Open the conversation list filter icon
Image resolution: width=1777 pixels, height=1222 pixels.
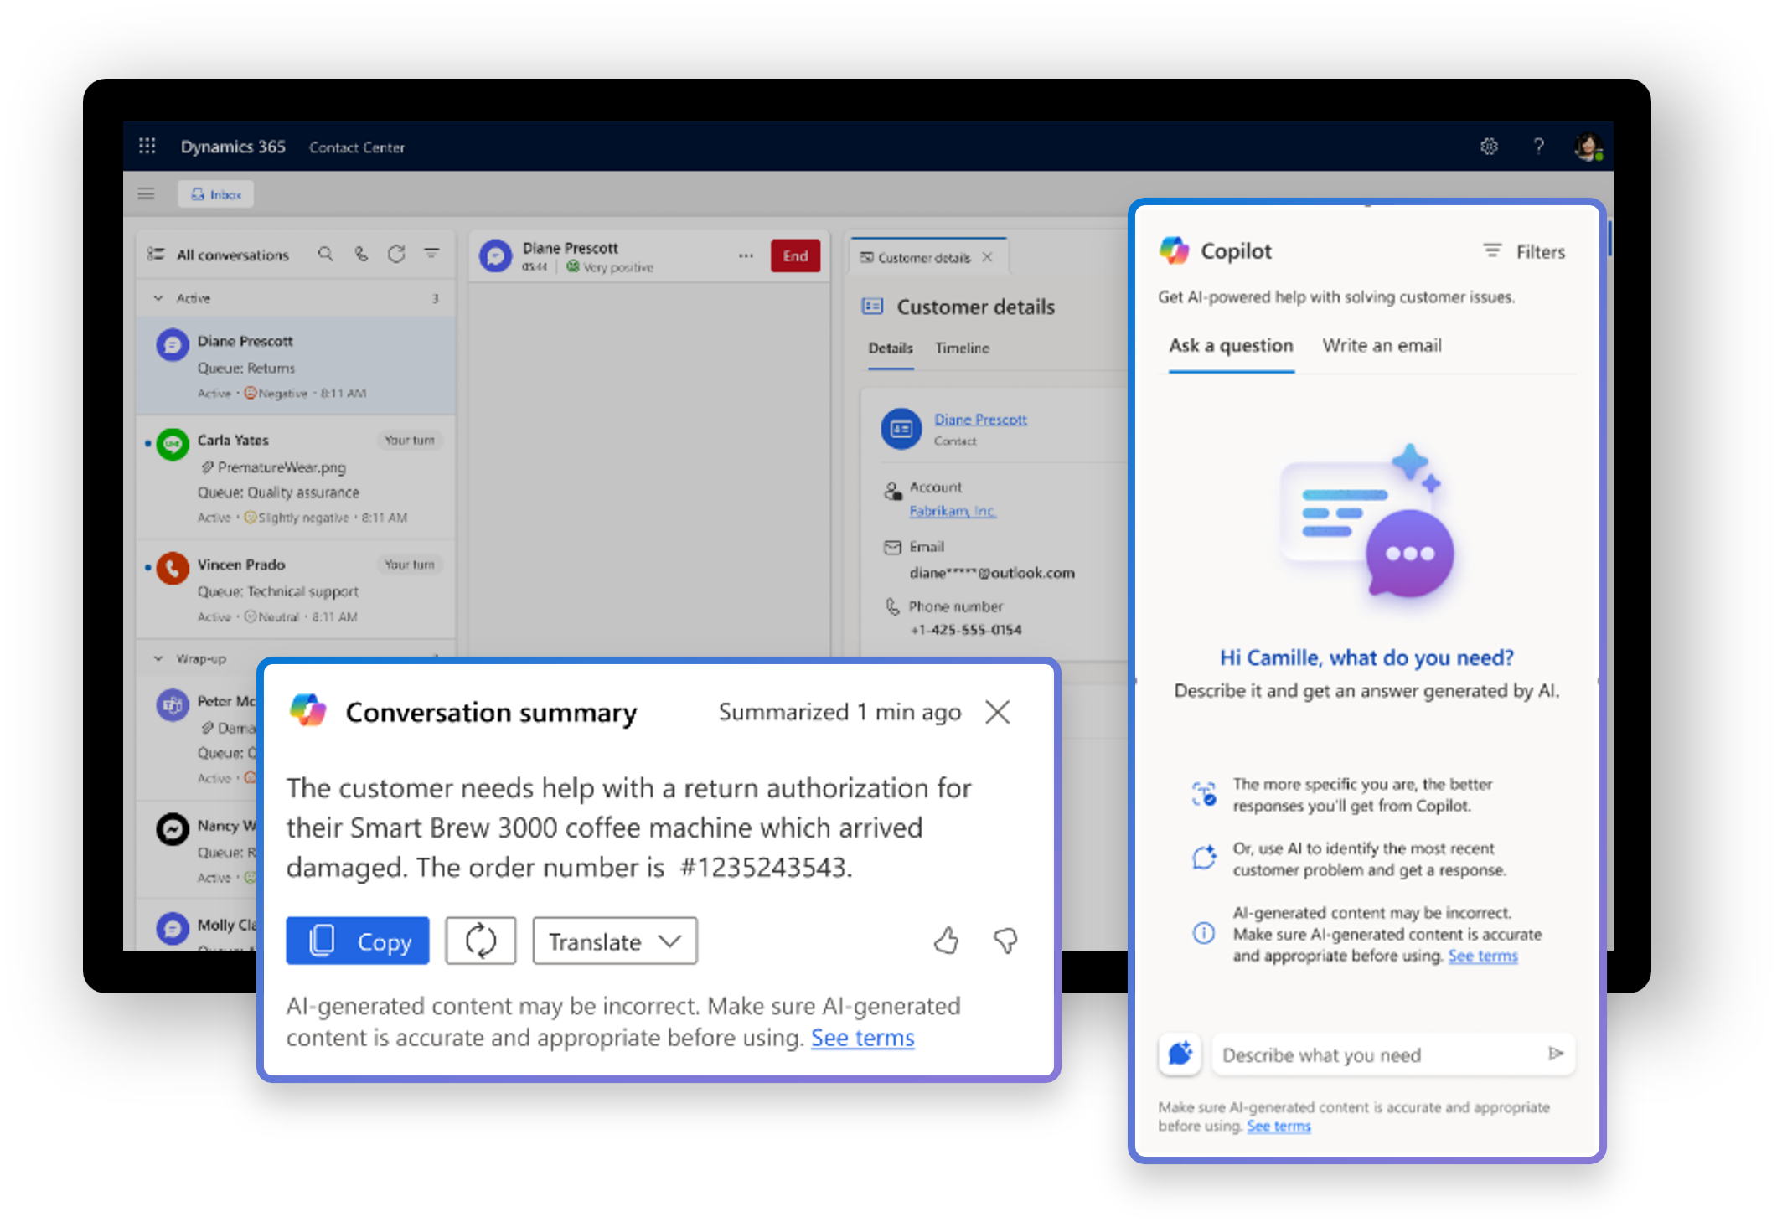(x=431, y=253)
